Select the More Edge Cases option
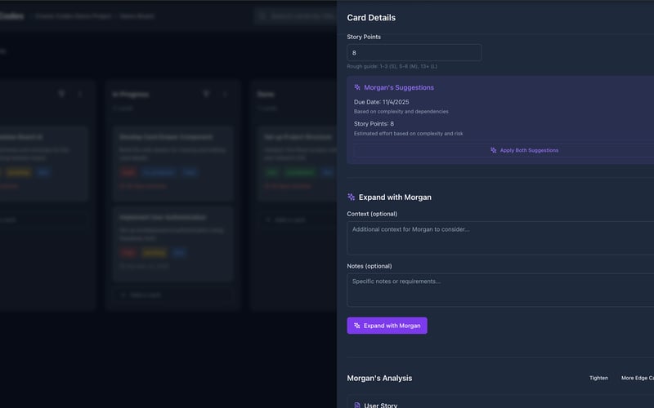Screen dimensions: 654x408 [638, 378]
